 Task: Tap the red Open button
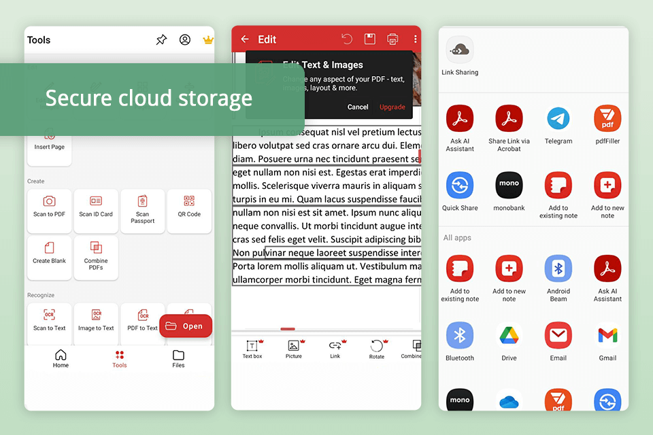coord(186,326)
